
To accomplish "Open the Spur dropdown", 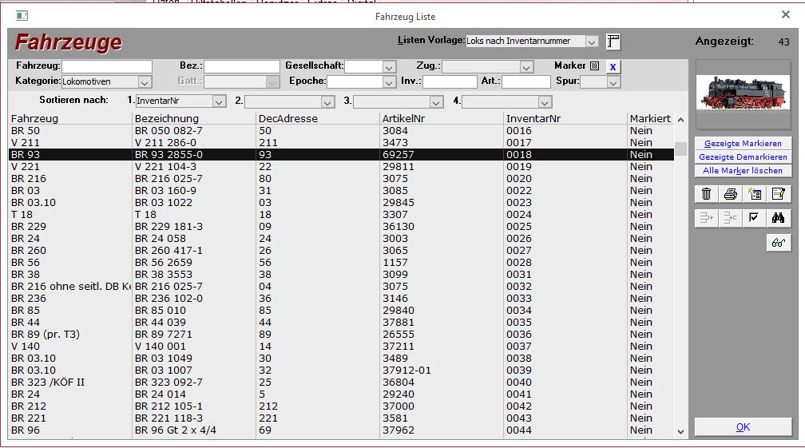I will pyautogui.click(x=613, y=82).
